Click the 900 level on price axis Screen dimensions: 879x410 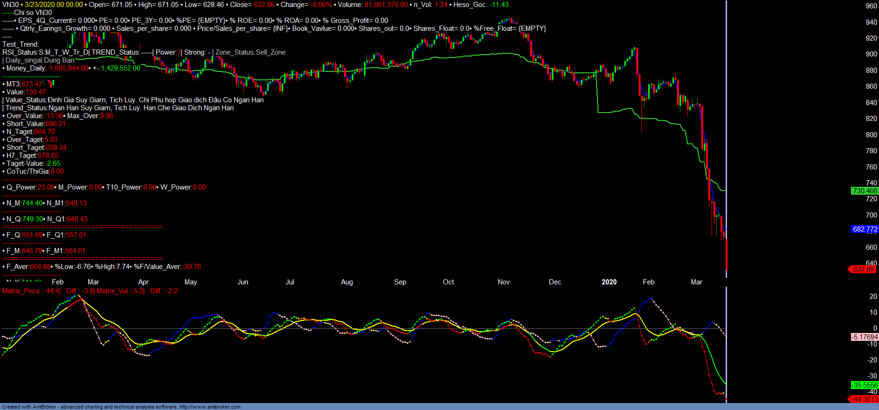[871, 54]
